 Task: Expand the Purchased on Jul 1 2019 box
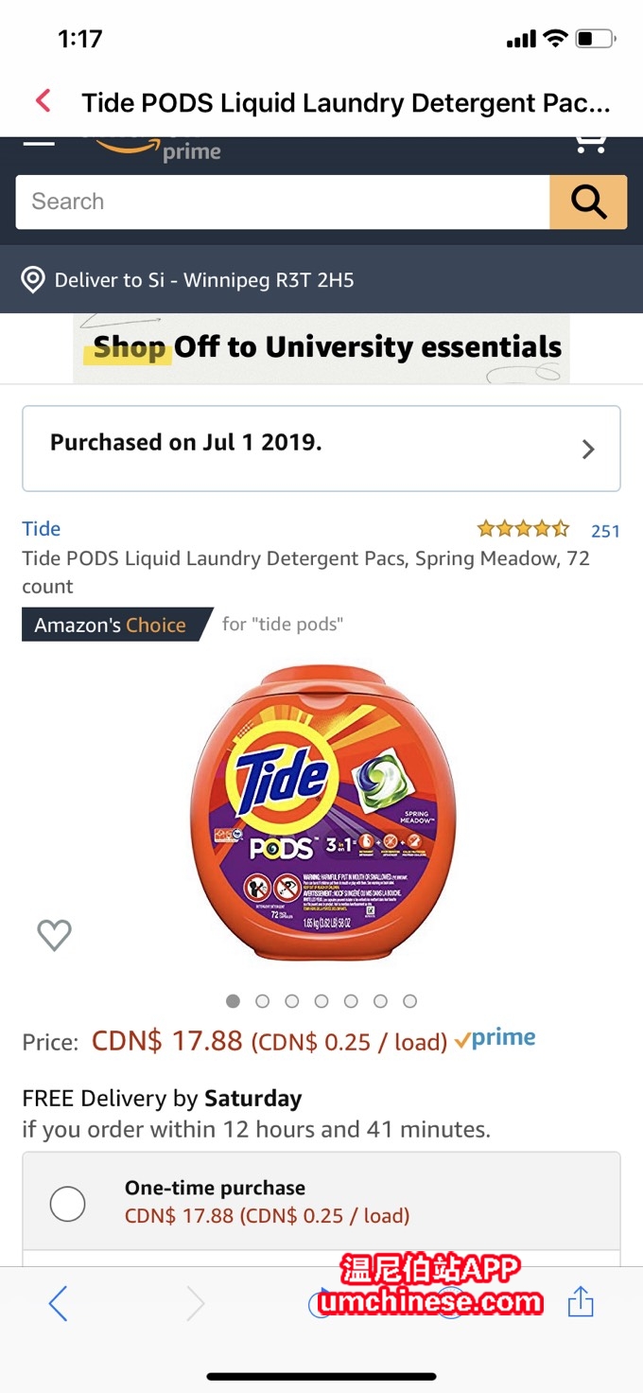coord(321,449)
